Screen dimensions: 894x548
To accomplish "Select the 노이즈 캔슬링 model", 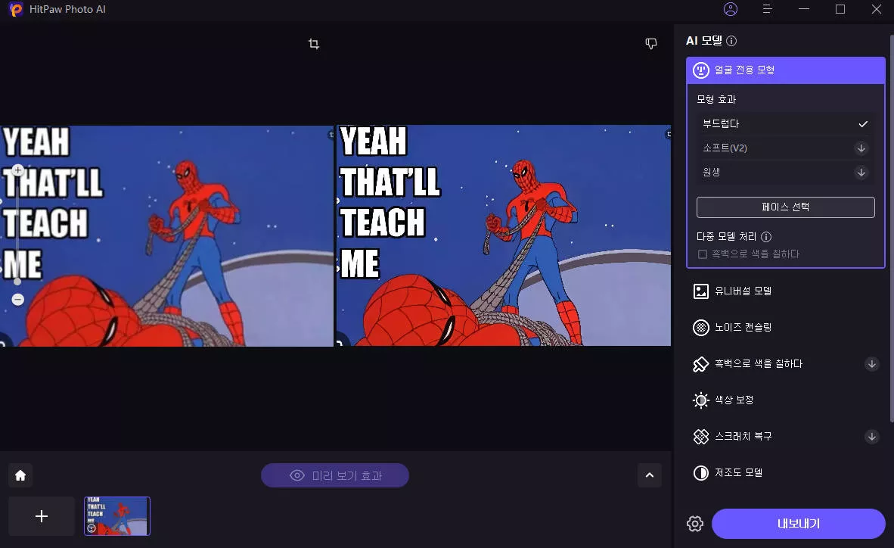I will [x=743, y=328].
